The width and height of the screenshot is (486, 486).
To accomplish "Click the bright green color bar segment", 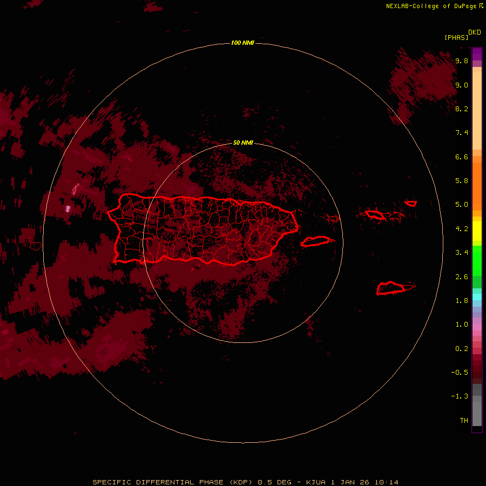I will coord(477,260).
